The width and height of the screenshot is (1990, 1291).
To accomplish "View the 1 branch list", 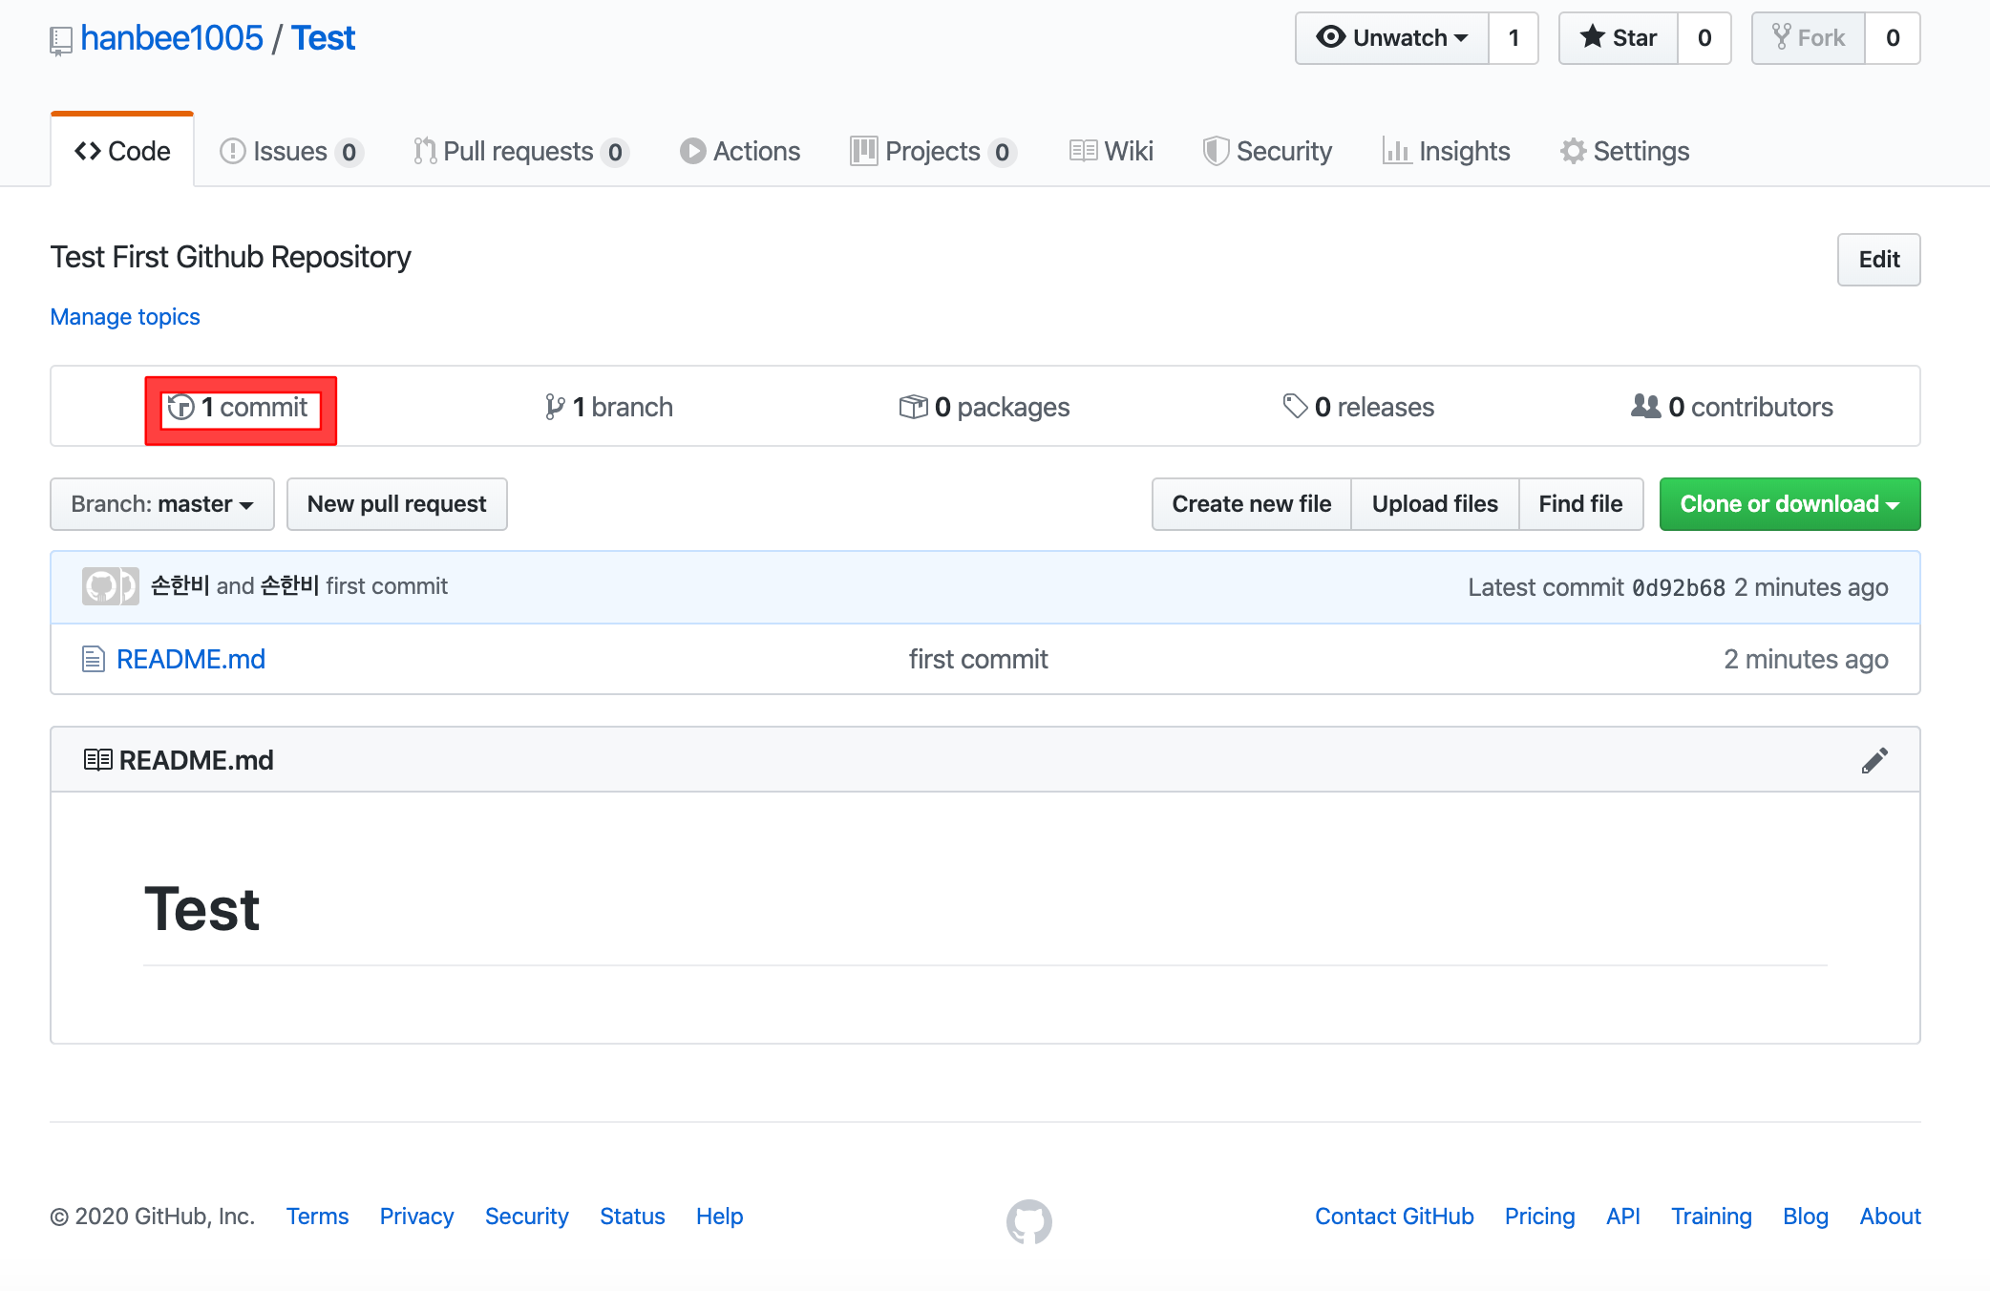I will point(609,408).
